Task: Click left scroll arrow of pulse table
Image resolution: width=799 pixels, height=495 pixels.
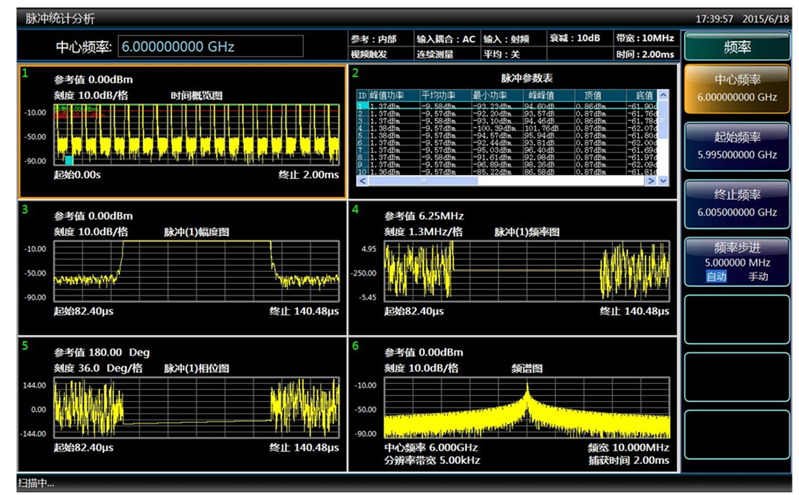Action: coord(362,181)
